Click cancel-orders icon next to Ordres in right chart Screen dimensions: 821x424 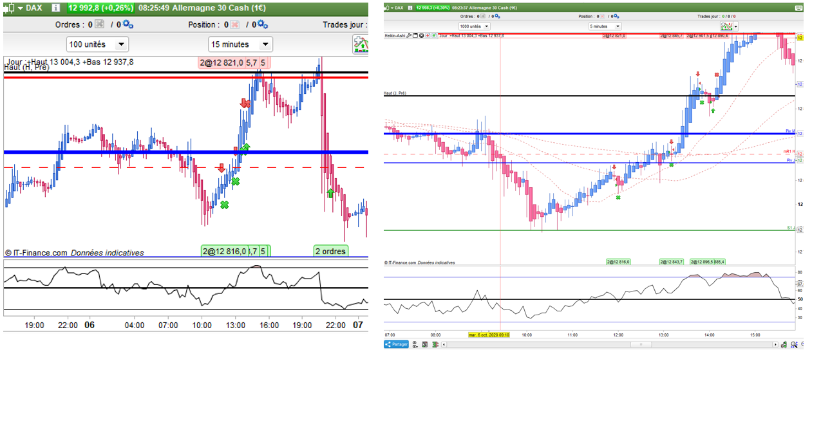click(483, 16)
